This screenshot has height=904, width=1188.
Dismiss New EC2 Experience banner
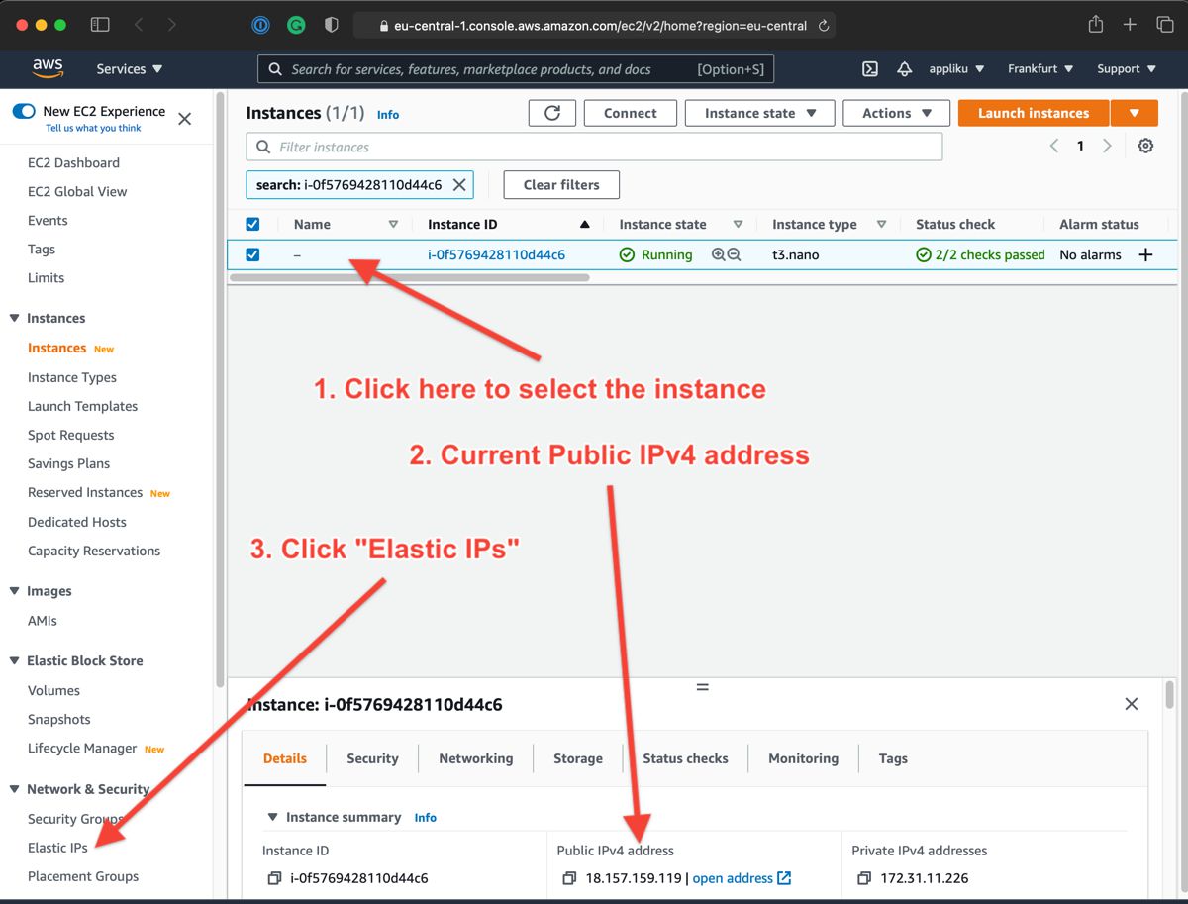tap(184, 119)
